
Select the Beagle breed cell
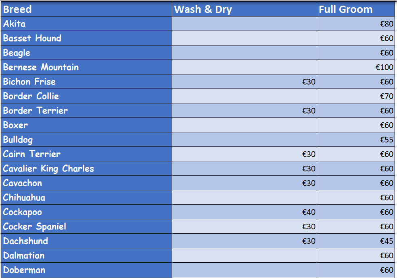coord(87,53)
